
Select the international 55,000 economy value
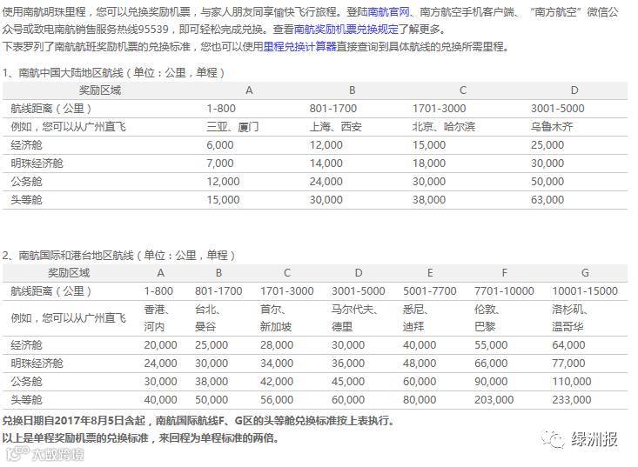click(x=491, y=345)
